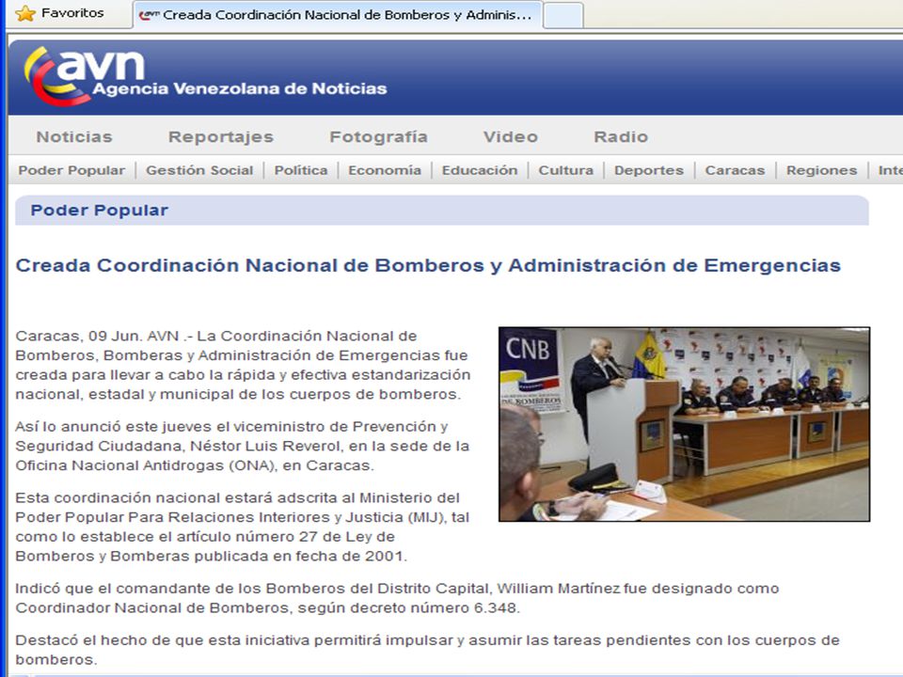Screen dimensions: 903x677
Task: Open the Caracas category
Action: coord(735,170)
